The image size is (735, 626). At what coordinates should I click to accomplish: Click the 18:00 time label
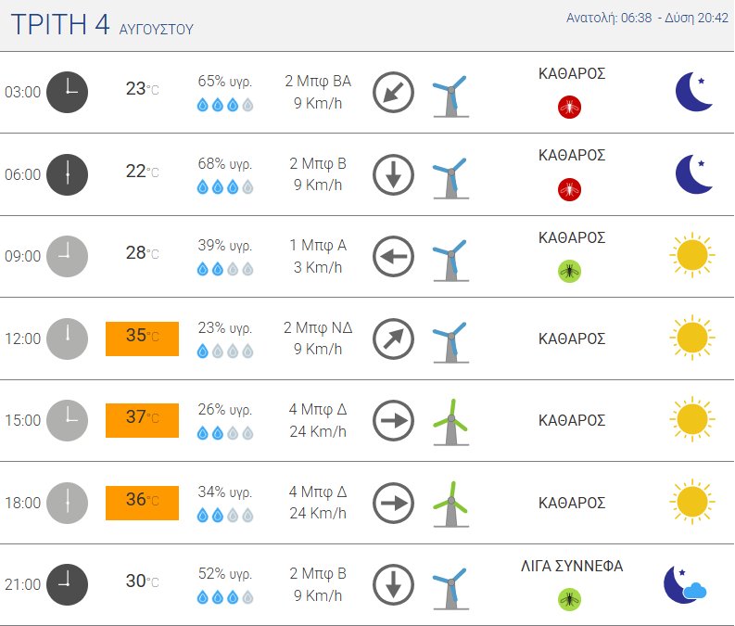[22, 503]
